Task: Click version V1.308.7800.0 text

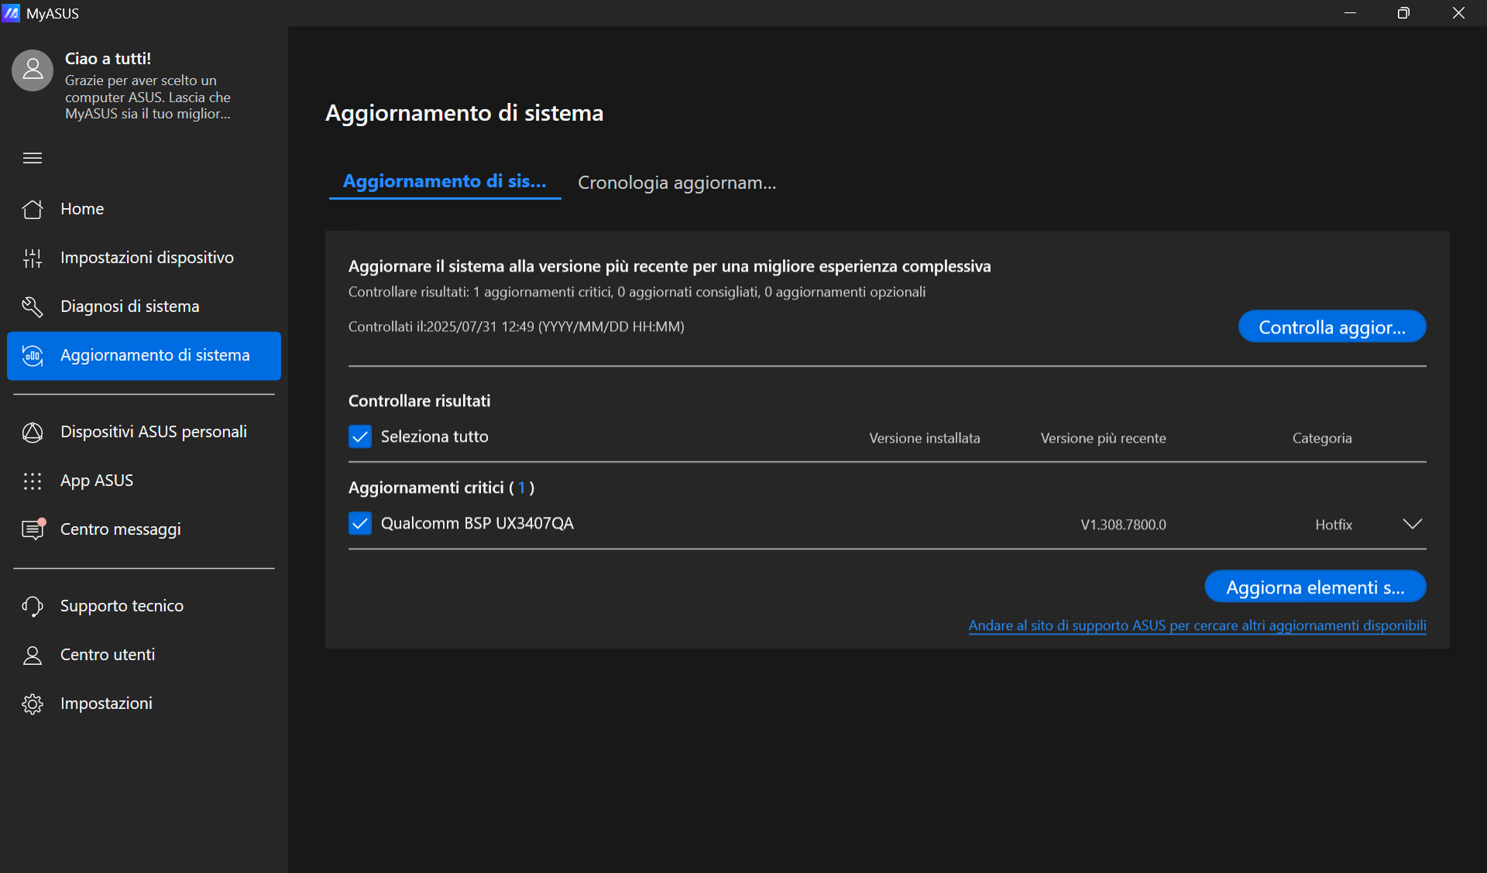Action: [1123, 525]
